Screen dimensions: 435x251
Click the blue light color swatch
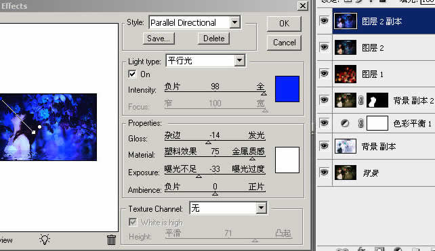pyautogui.click(x=287, y=89)
